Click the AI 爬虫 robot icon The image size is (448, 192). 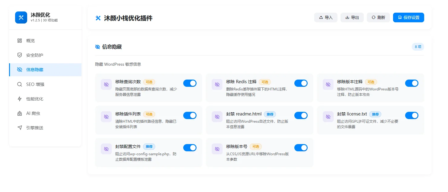click(x=20, y=113)
